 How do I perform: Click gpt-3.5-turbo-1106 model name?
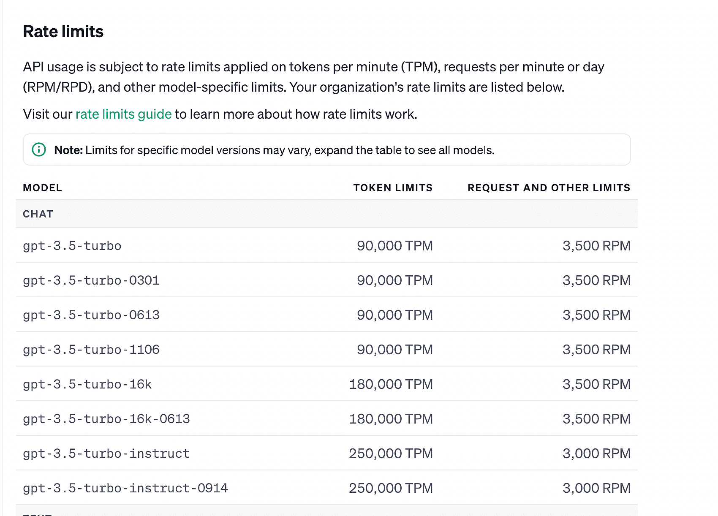(91, 350)
